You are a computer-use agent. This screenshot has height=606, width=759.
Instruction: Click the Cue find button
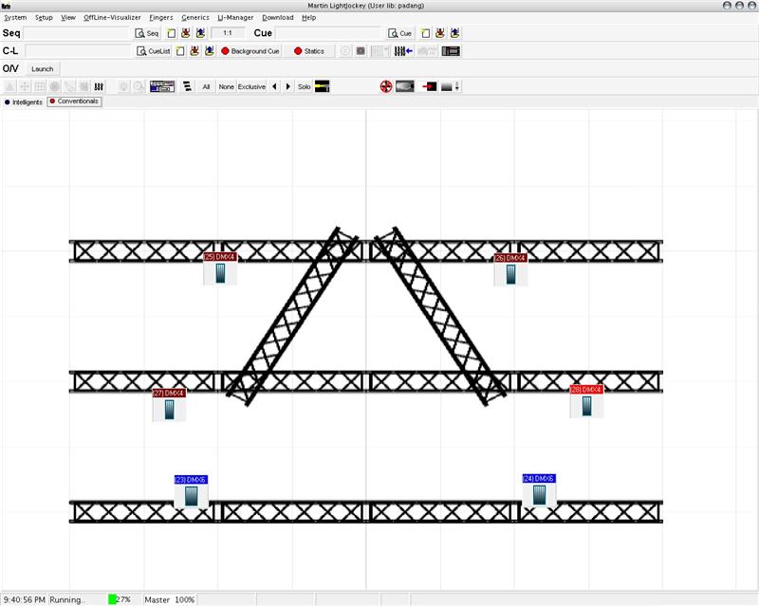click(x=399, y=33)
